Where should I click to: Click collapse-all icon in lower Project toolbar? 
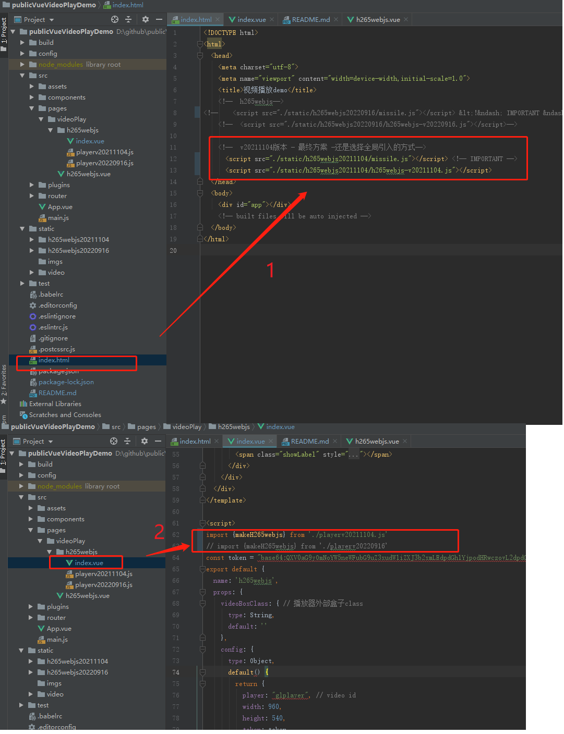(127, 441)
